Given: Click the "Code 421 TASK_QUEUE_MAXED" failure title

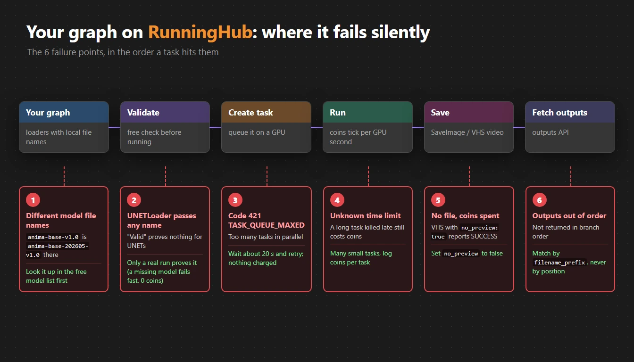Looking at the screenshot, I should [x=267, y=220].
